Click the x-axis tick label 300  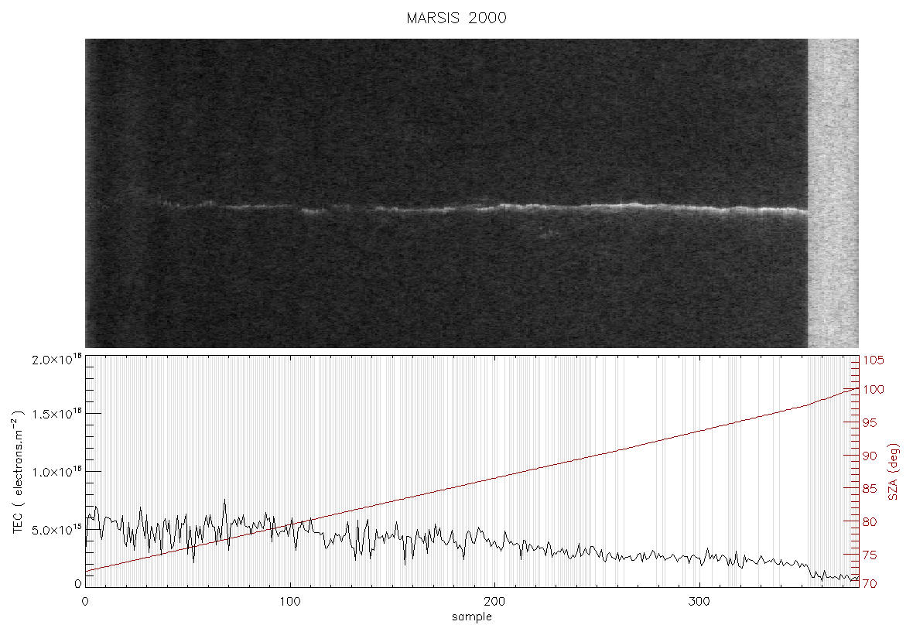click(699, 602)
